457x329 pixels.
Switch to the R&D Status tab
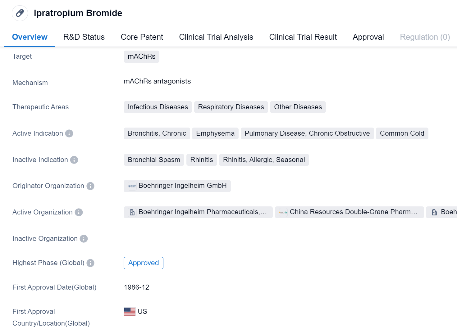84,37
